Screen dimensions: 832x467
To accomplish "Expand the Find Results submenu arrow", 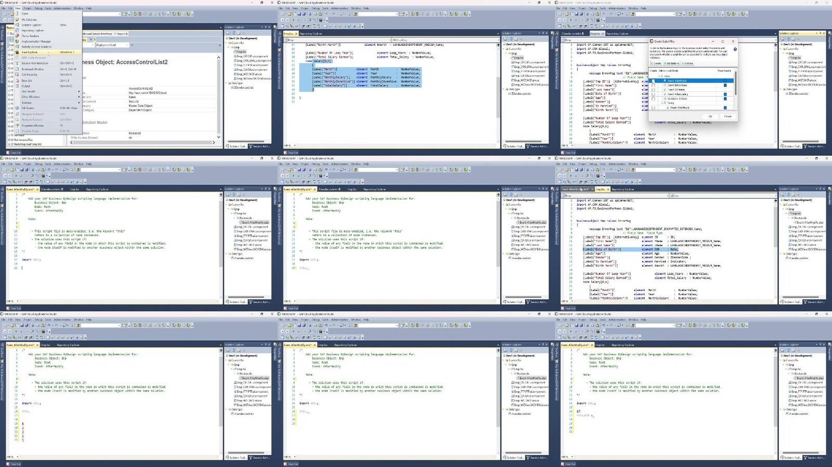I will (x=79, y=91).
